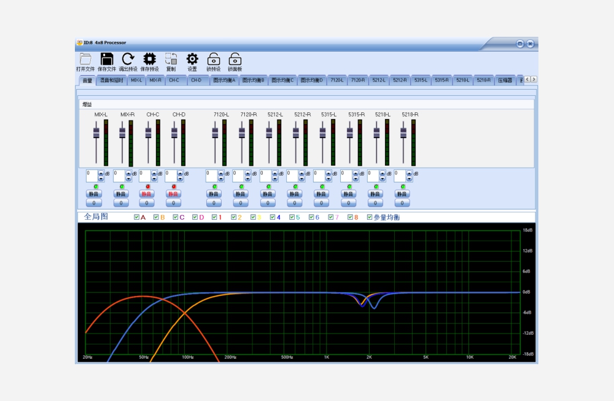
Task: Increase 5315-L gain with up arrow
Action: [328, 173]
